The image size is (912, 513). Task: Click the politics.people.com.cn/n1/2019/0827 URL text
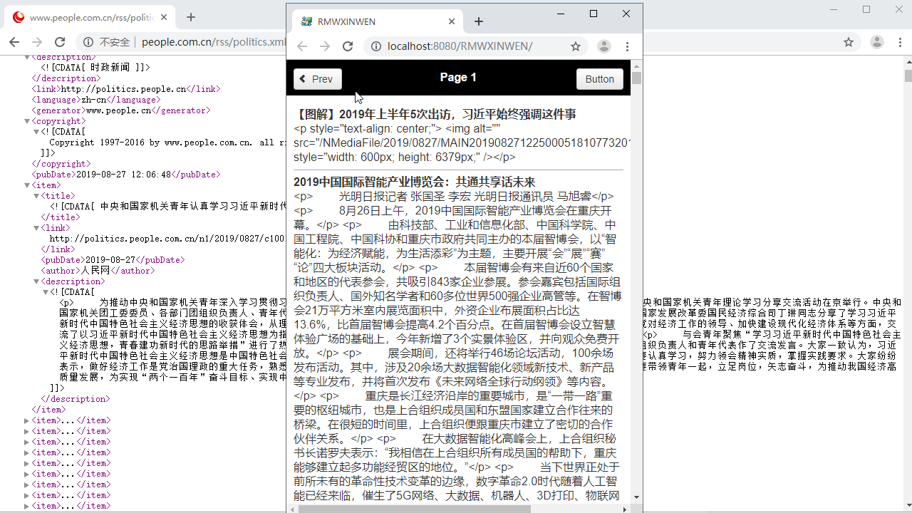[167, 239]
